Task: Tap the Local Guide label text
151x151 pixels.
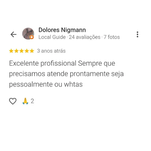Action: tap(52, 37)
